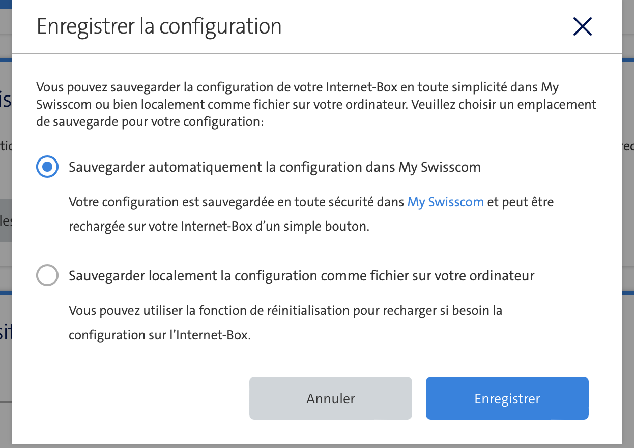
Task: Activate the 'Sauvegarder localement' option
Action: [x=47, y=275]
